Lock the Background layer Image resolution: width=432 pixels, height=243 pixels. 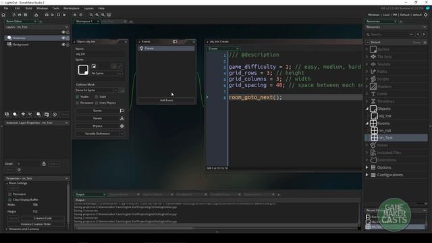click(67, 45)
